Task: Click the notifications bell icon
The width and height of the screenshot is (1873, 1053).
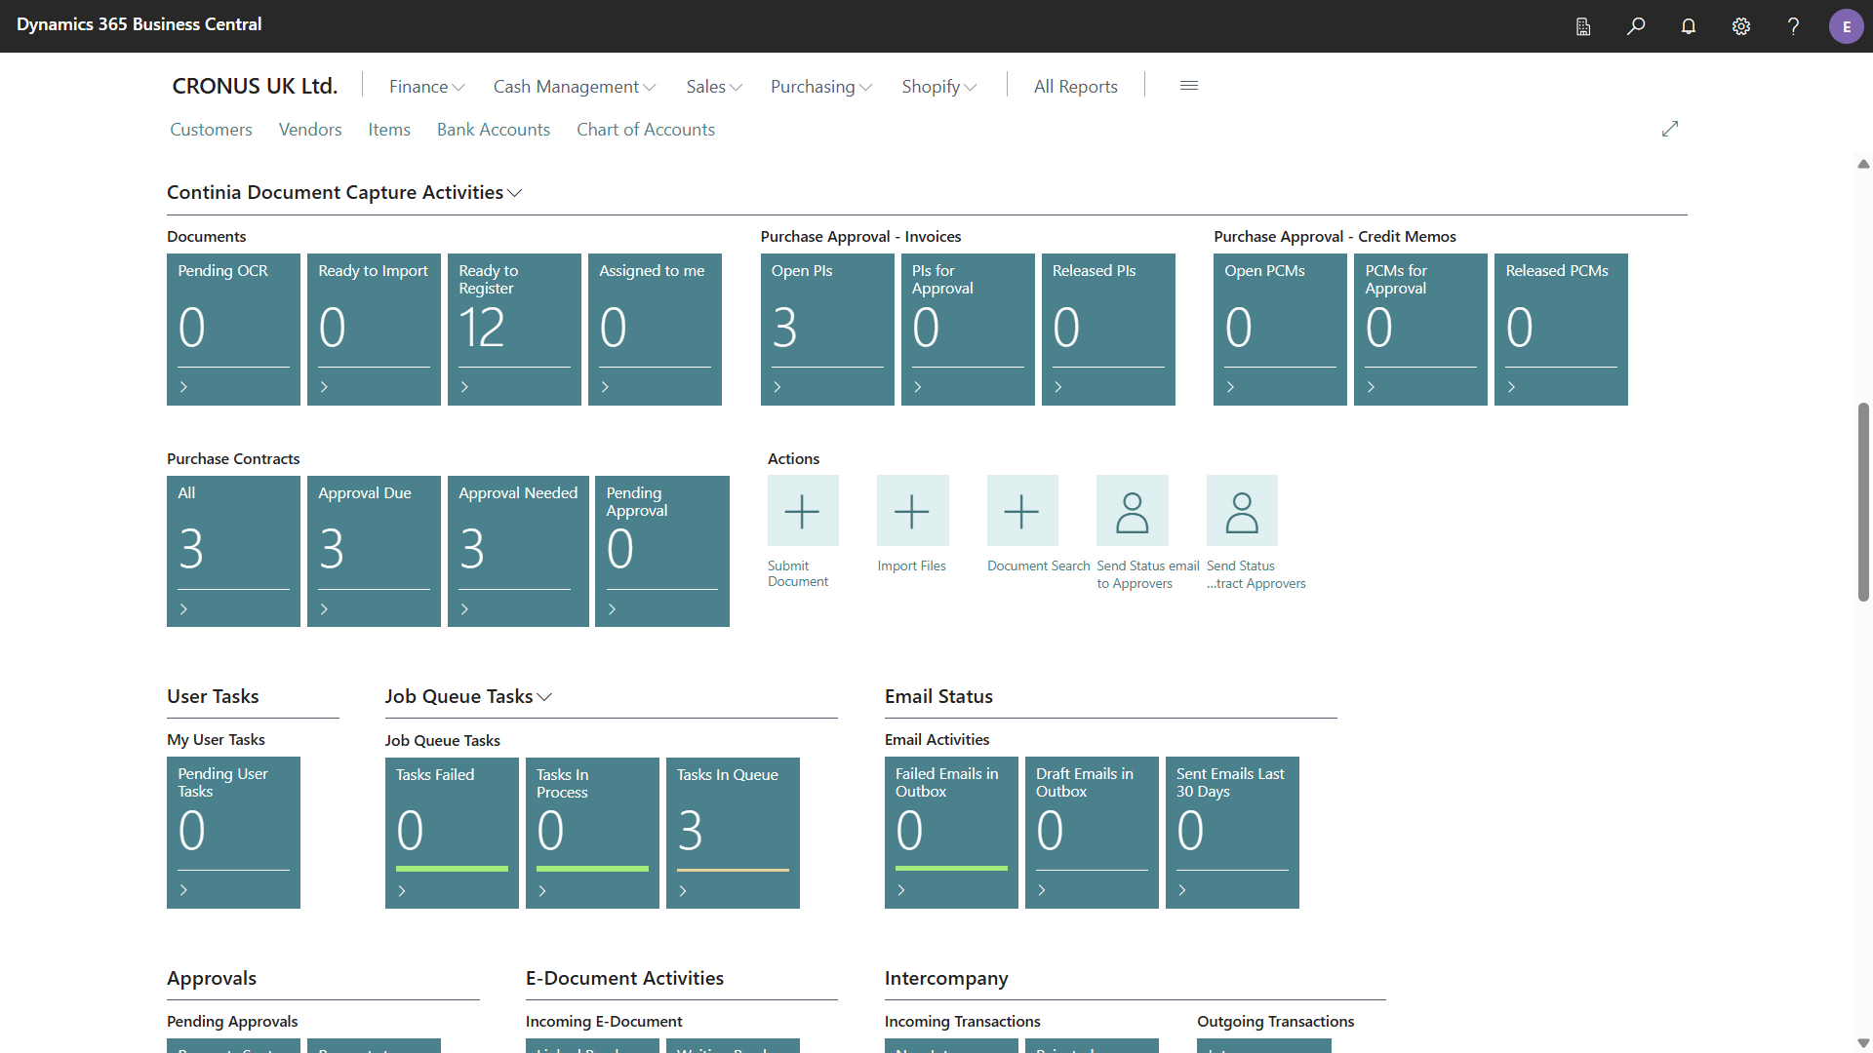Action: tap(1689, 26)
